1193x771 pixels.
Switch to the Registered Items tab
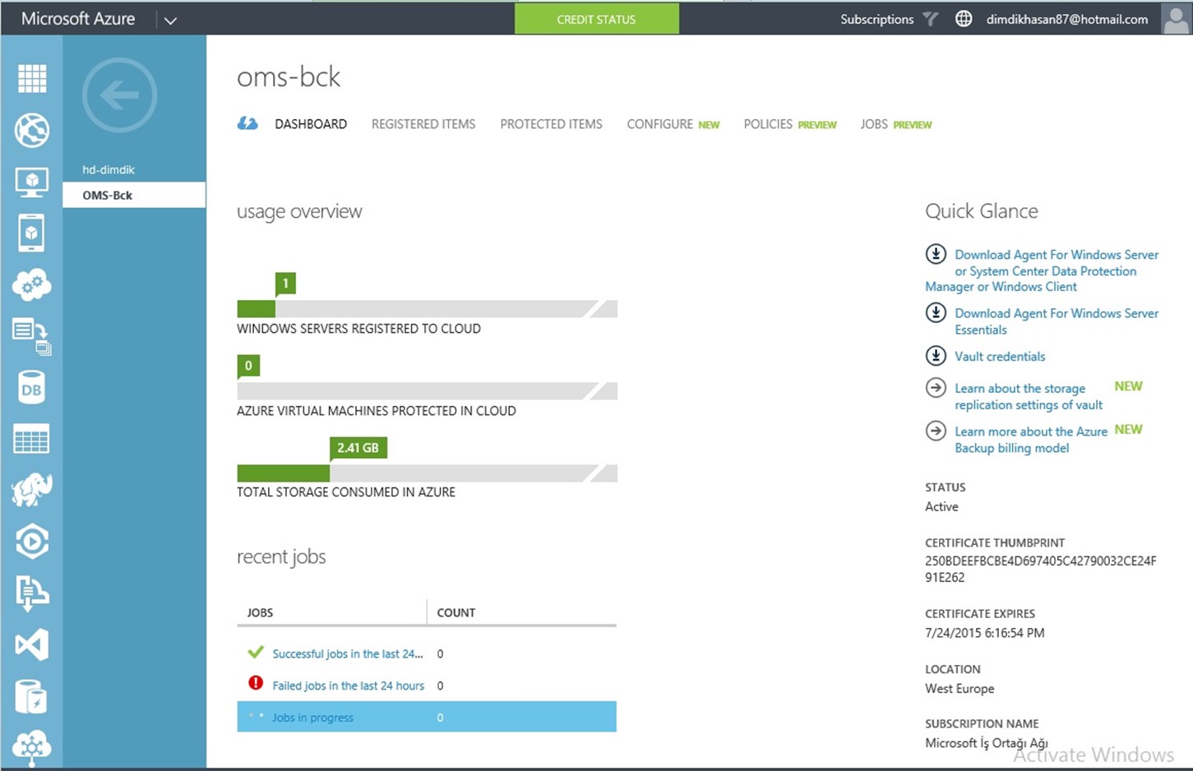423,124
